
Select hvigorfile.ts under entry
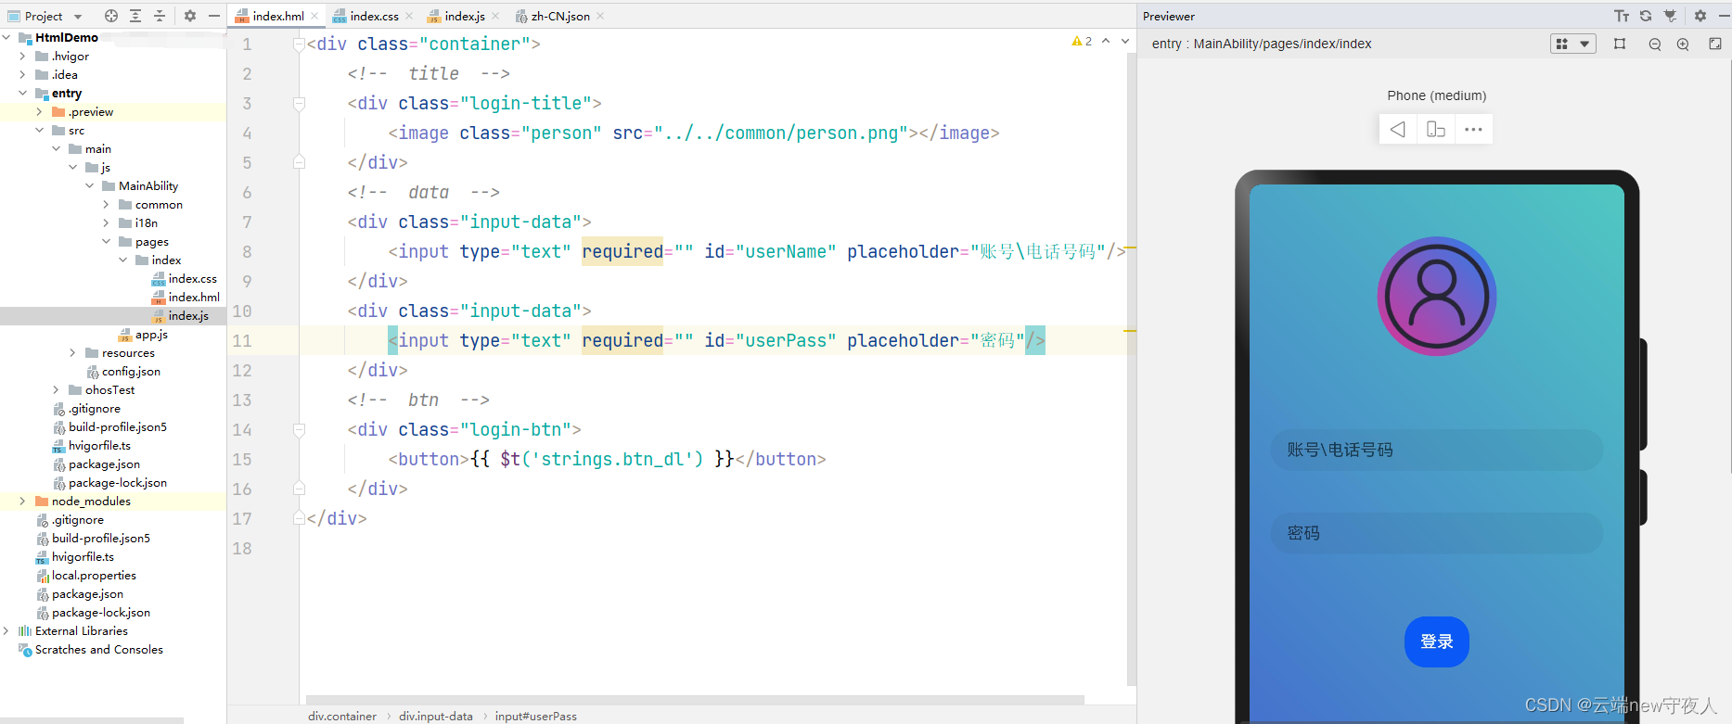(91, 445)
